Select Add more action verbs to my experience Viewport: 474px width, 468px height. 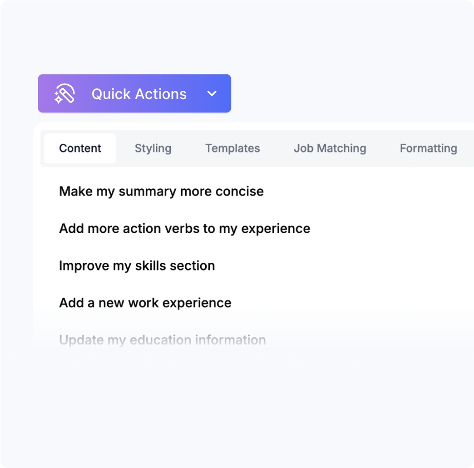click(185, 228)
